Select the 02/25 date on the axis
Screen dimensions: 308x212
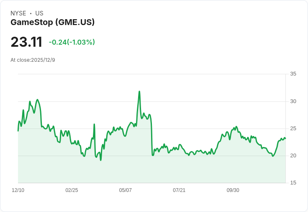72,190
